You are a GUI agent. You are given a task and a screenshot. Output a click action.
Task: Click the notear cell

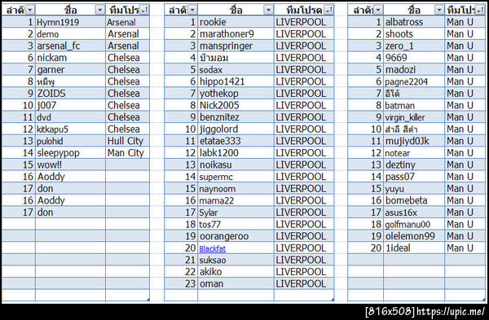point(414,153)
